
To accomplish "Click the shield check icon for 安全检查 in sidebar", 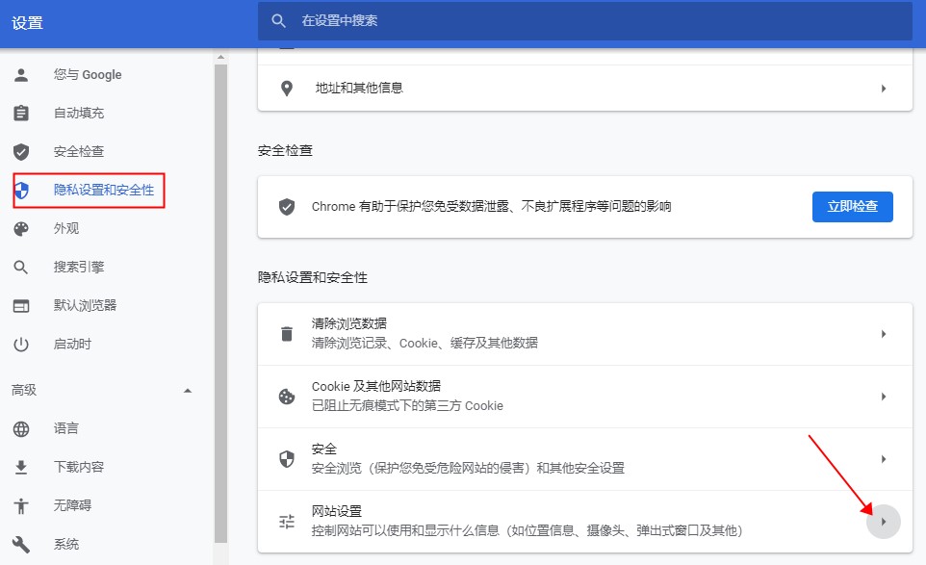I will click(21, 152).
